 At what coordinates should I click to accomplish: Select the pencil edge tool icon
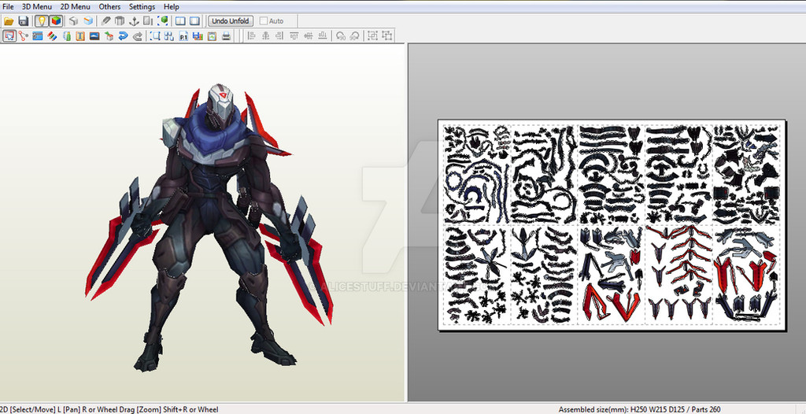[x=105, y=21]
